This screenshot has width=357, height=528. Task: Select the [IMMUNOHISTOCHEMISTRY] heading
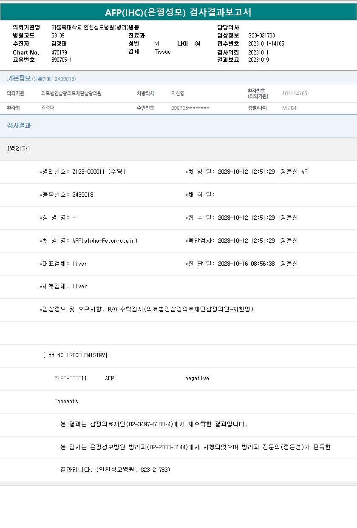pyautogui.click(x=75, y=355)
